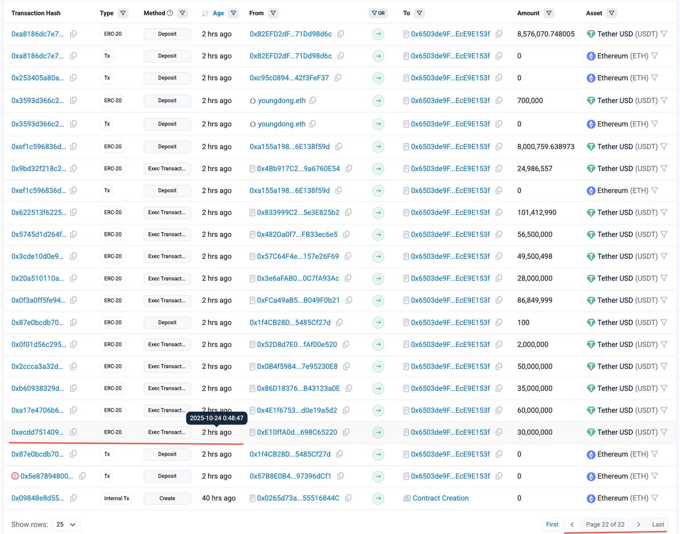Viewport: 680px width, 534px height.
Task: Click amount 8,000,759.638973
Action: tap(546, 146)
